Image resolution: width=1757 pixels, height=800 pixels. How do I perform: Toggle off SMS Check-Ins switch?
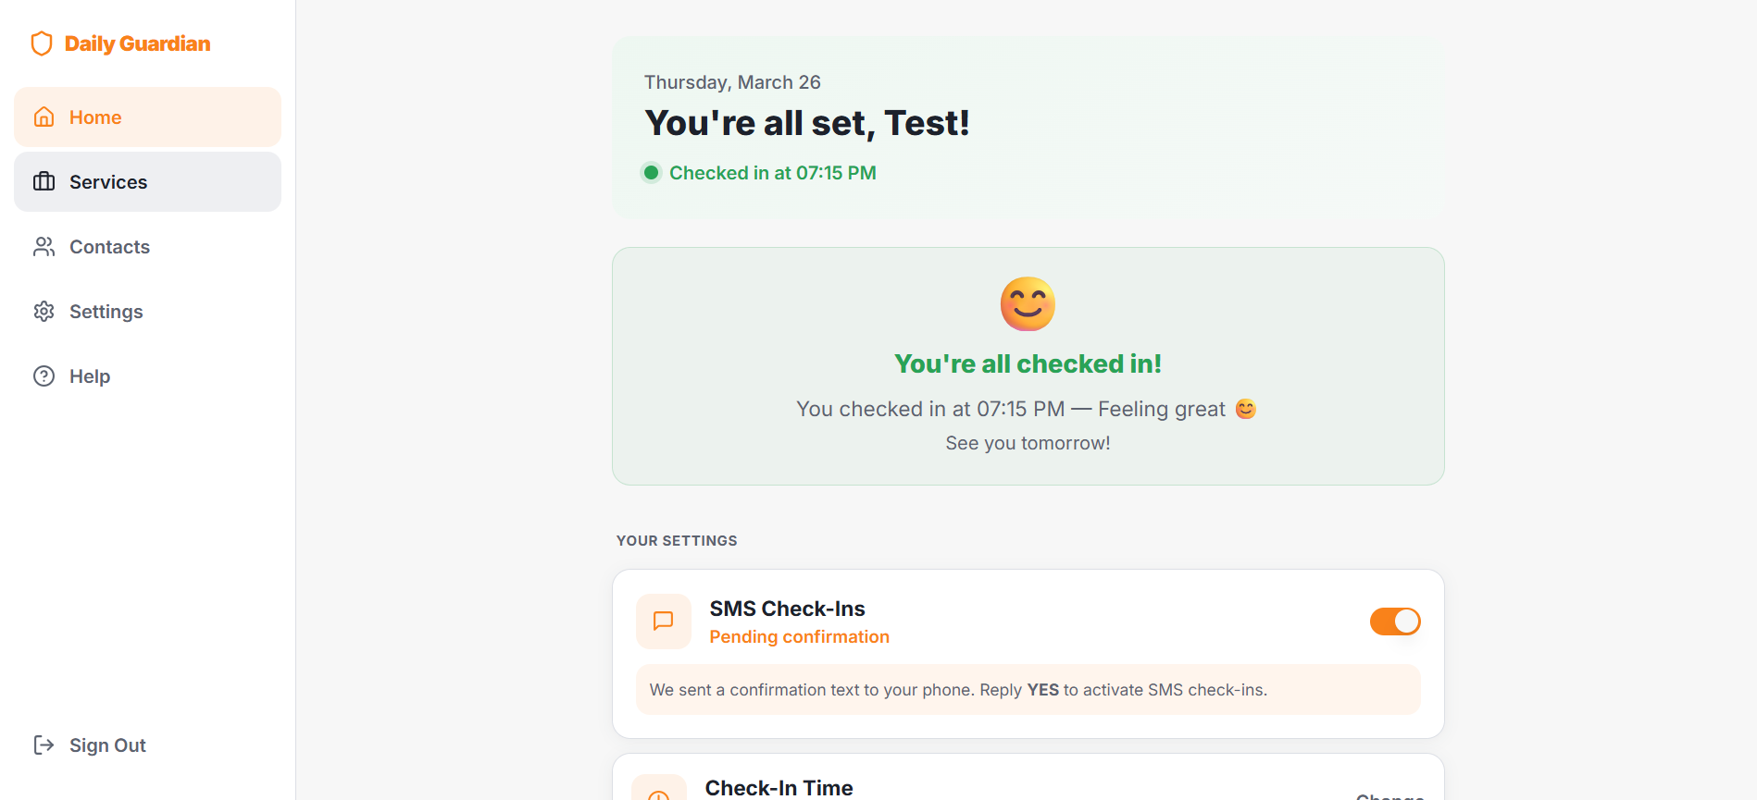tap(1394, 622)
